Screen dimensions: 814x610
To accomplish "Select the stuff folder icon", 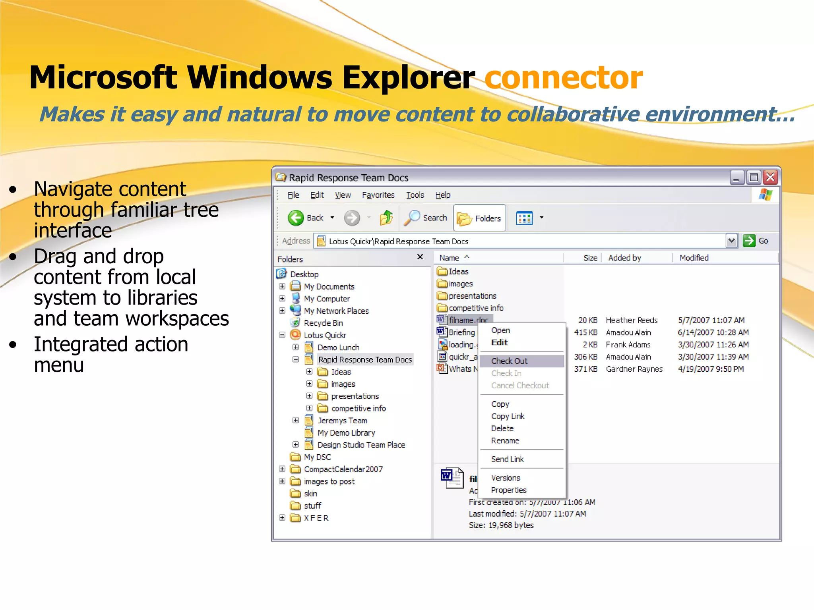I will coord(295,506).
